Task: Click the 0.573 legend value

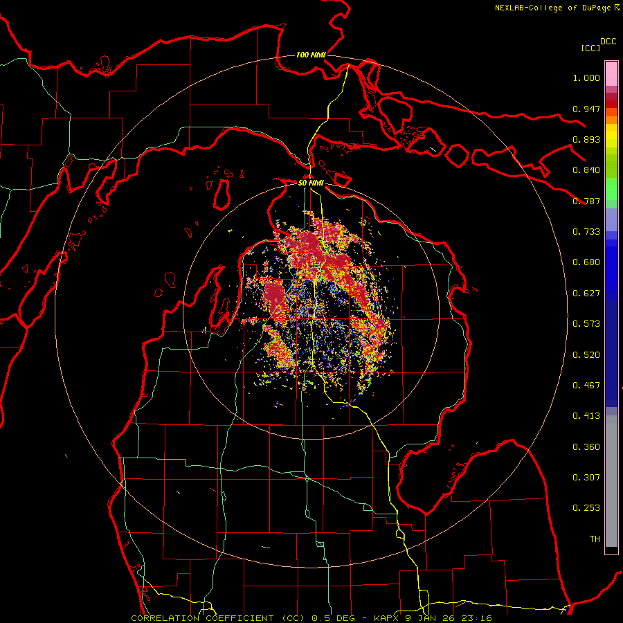Action: pos(586,324)
